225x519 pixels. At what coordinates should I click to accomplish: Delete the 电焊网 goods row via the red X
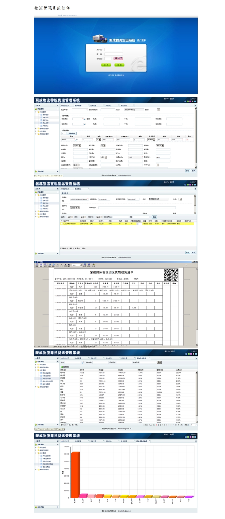click(187, 140)
